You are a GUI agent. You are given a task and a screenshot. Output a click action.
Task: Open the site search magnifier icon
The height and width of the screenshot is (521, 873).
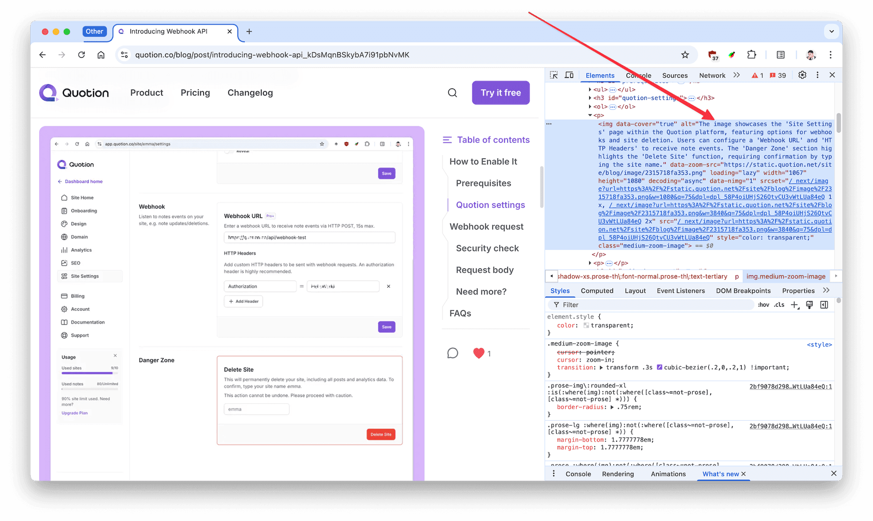pos(452,93)
